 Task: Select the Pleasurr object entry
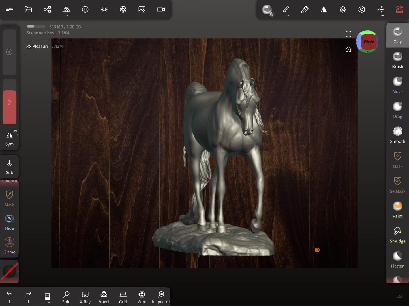[44, 46]
